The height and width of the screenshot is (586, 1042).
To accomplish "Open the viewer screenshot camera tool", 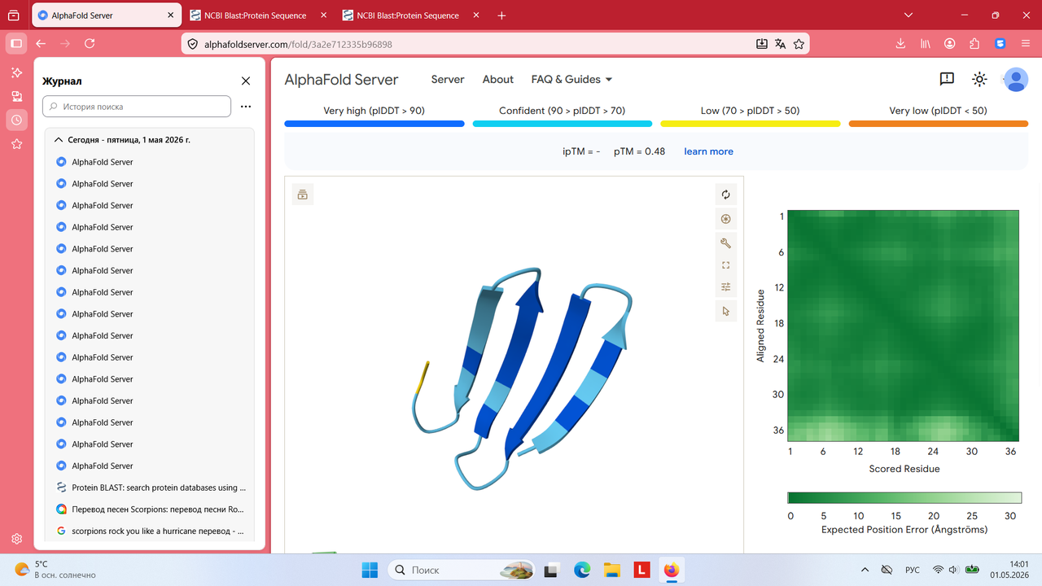I will [725, 219].
